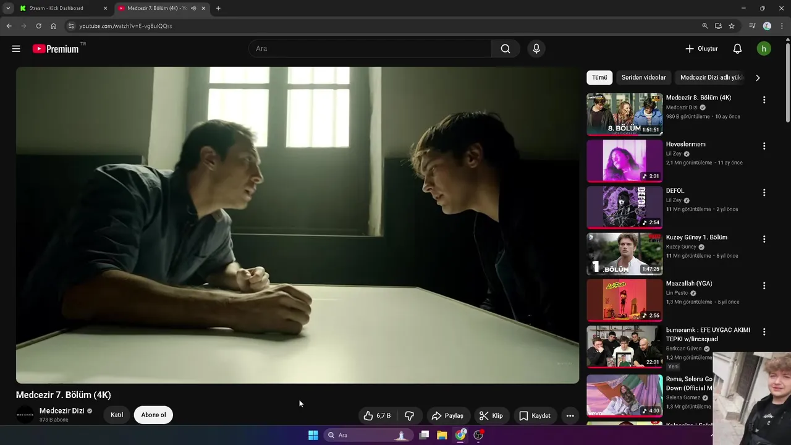Close the Medcezir 7. Bölüm tab
The width and height of the screenshot is (791, 445).
[x=203, y=9]
